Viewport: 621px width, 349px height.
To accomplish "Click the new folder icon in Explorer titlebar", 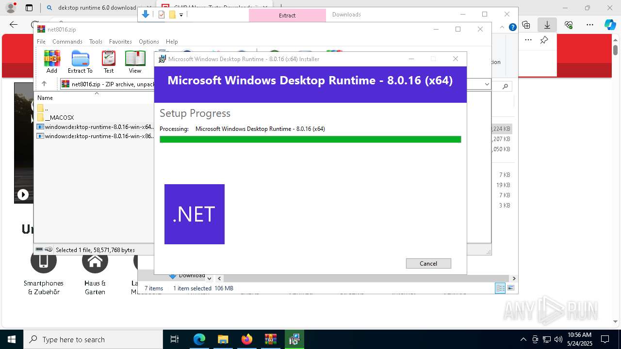I will click(x=172, y=15).
